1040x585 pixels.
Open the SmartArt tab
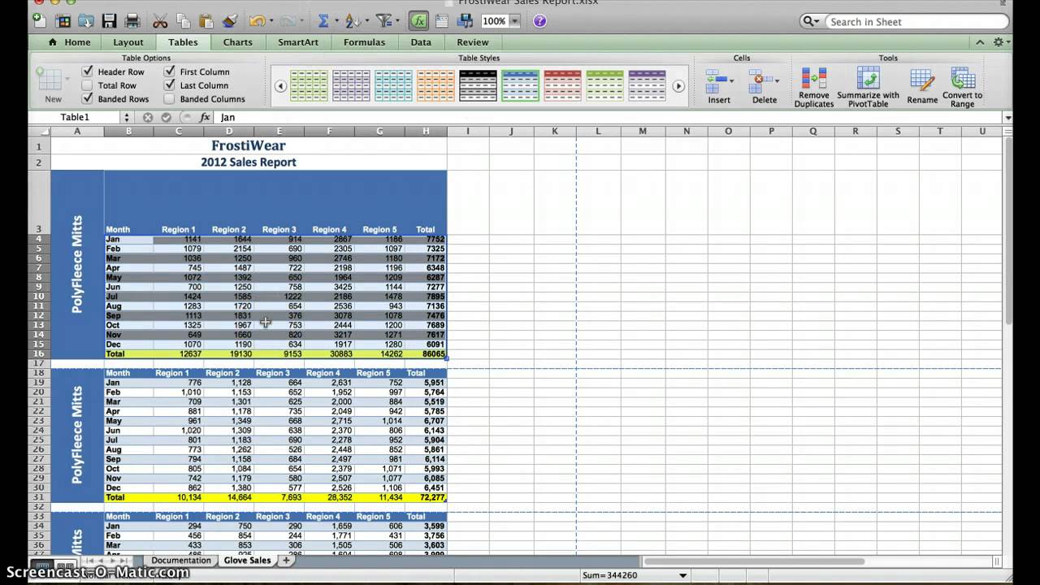click(298, 42)
